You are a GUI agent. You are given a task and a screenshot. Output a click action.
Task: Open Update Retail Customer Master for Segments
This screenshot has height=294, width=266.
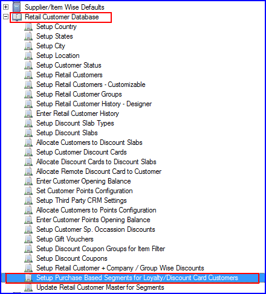pos(100,287)
